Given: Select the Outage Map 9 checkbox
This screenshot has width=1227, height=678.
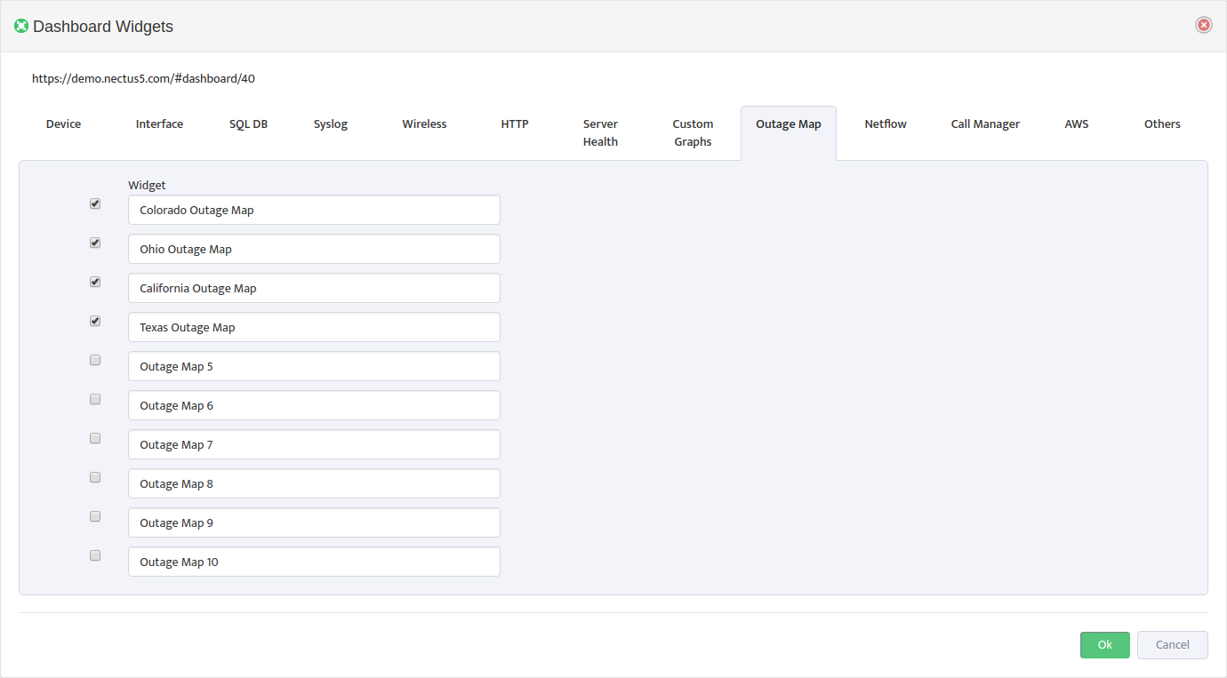Looking at the screenshot, I should click(x=95, y=516).
